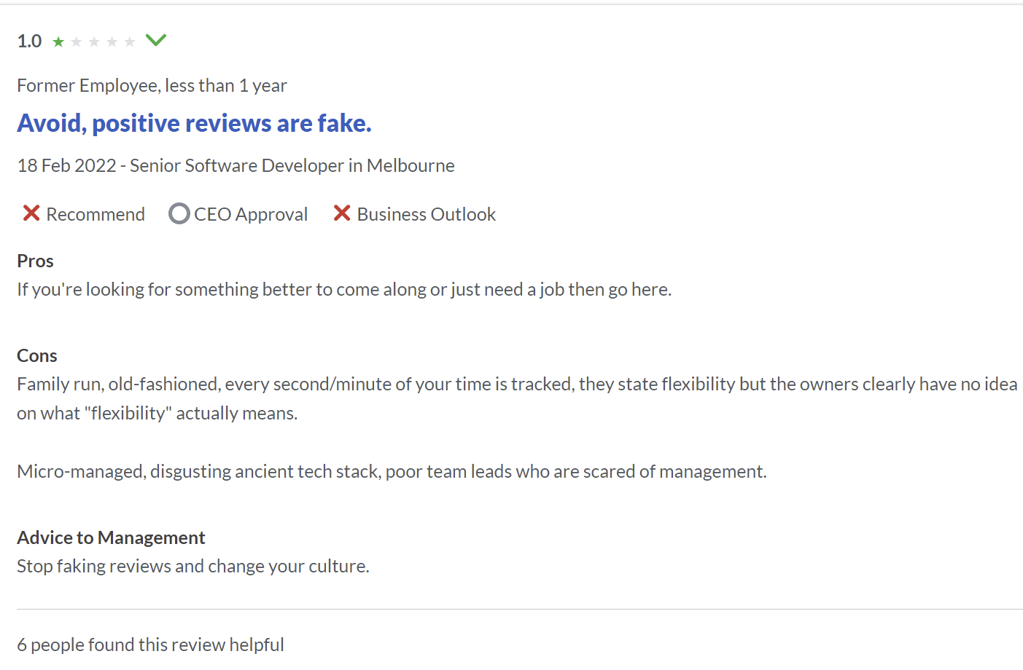Click the 'Former Employee, less than 1 year' text
Screen dimensions: 1023x670
tap(152, 85)
